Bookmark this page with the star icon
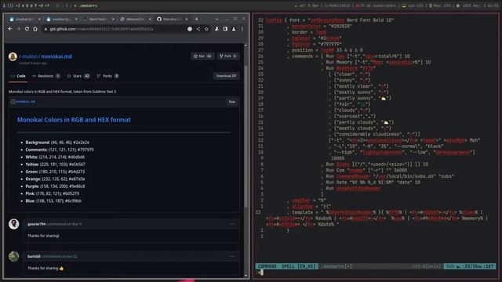This screenshot has width=502, height=282. point(206,29)
